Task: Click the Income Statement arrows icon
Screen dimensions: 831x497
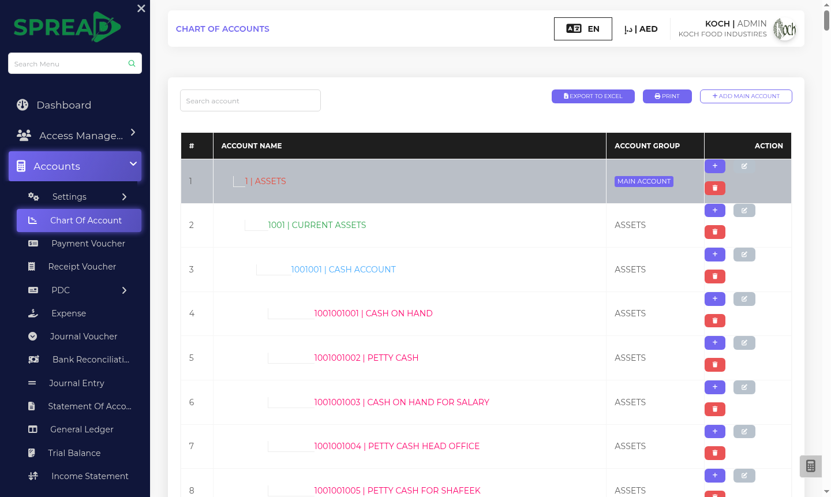Action: pyautogui.click(x=33, y=476)
